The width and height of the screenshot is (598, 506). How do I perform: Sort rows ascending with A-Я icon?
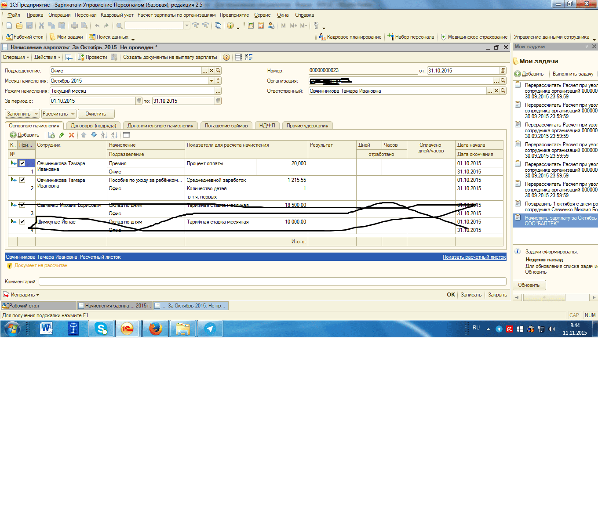[x=104, y=135]
